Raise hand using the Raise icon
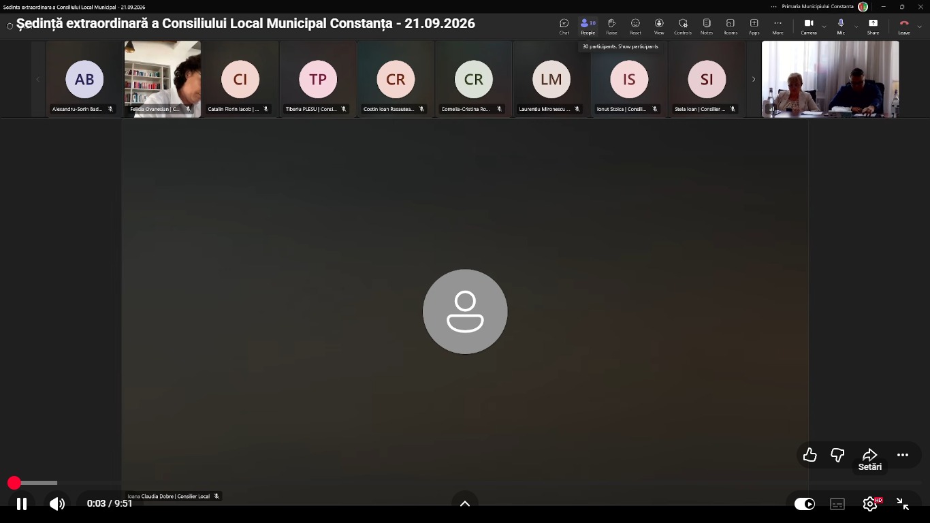This screenshot has height=523, width=930. [x=611, y=27]
